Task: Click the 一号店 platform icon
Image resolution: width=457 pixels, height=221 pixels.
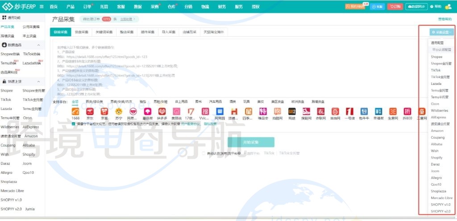Action: (x=349, y=112)
